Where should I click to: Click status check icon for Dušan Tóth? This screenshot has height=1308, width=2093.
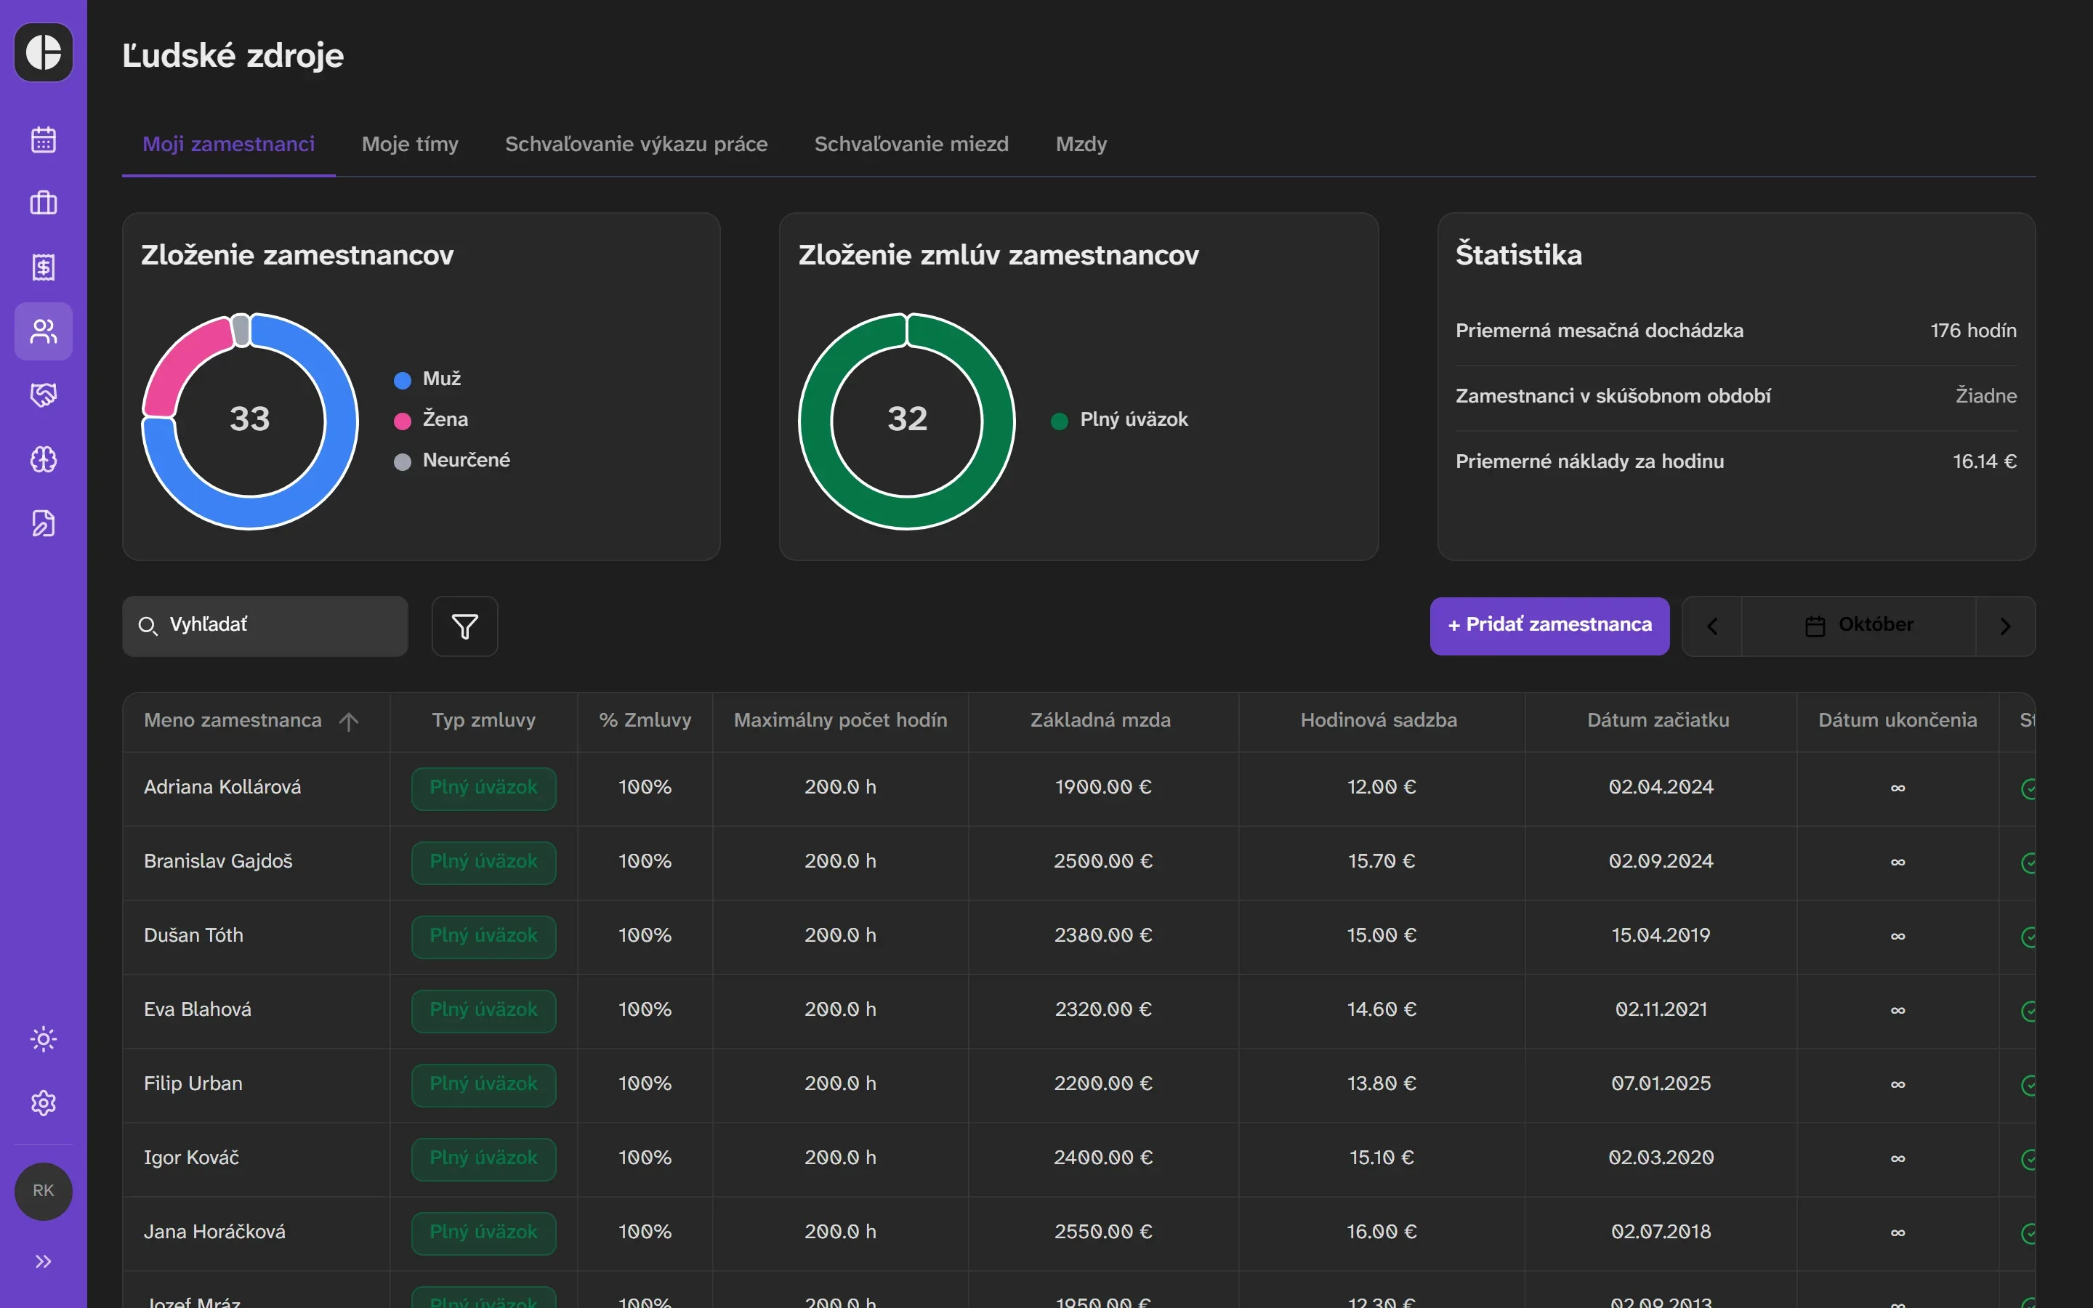[x=2028, y=936]
